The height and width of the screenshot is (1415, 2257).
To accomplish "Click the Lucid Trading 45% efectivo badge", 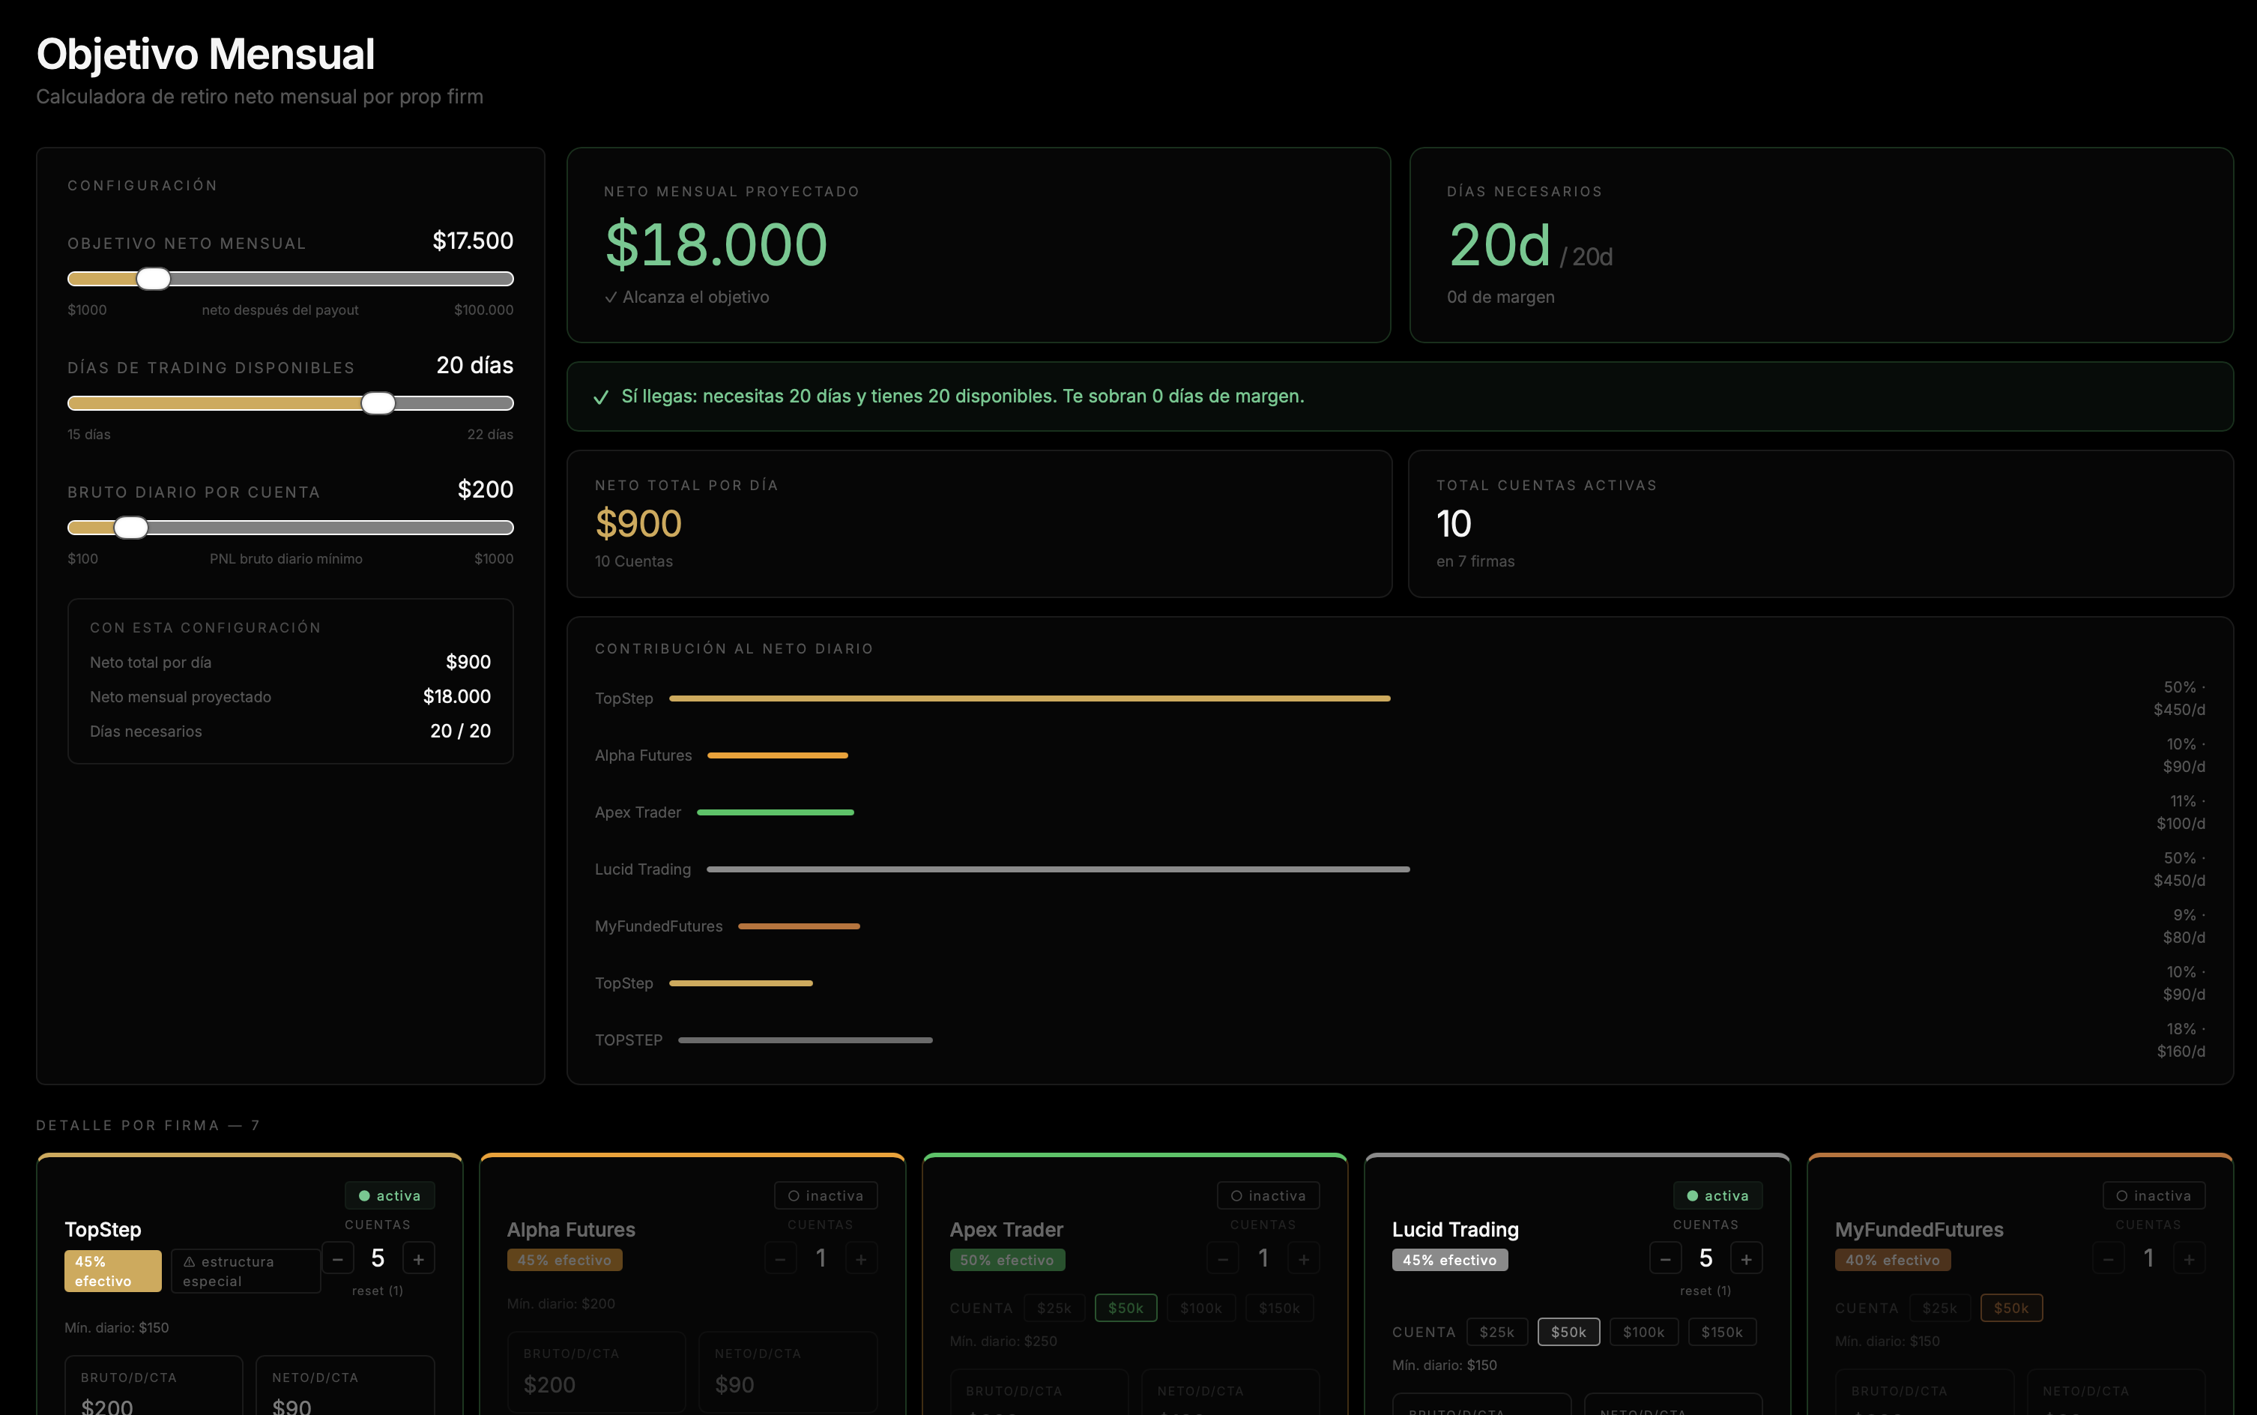I will coord(1449,1260).
